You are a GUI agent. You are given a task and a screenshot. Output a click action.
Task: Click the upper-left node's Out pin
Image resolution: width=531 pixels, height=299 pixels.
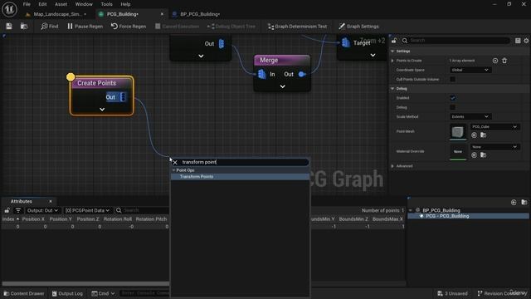pyautogui.click(x=222, y=44)
